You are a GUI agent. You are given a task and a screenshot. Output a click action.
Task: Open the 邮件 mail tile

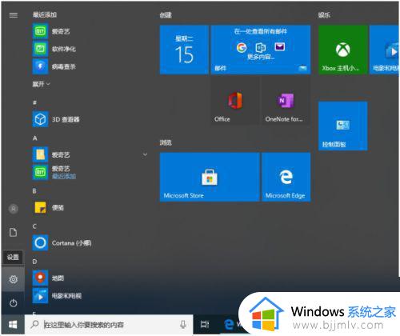261,50
